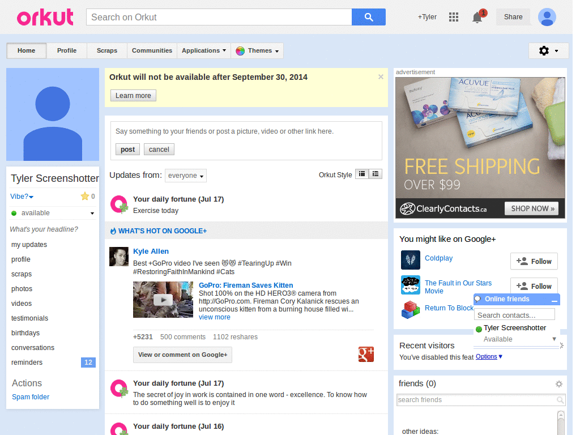Follow The Fault in Our Stars Movie
Viewport: 580px width, 435px height.
[534, 285]
